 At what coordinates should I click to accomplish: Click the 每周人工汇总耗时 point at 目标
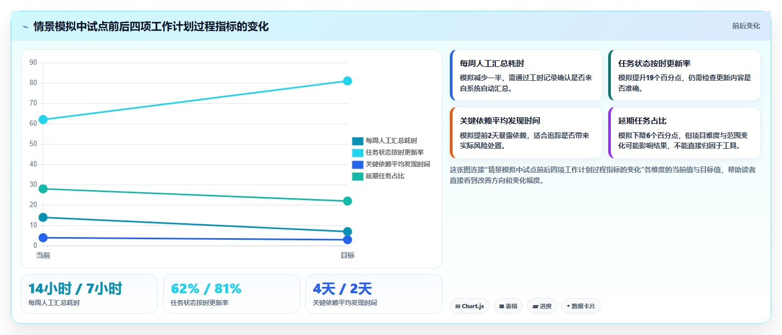point(347,232)
